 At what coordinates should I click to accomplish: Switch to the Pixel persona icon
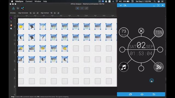pos(18,8)
